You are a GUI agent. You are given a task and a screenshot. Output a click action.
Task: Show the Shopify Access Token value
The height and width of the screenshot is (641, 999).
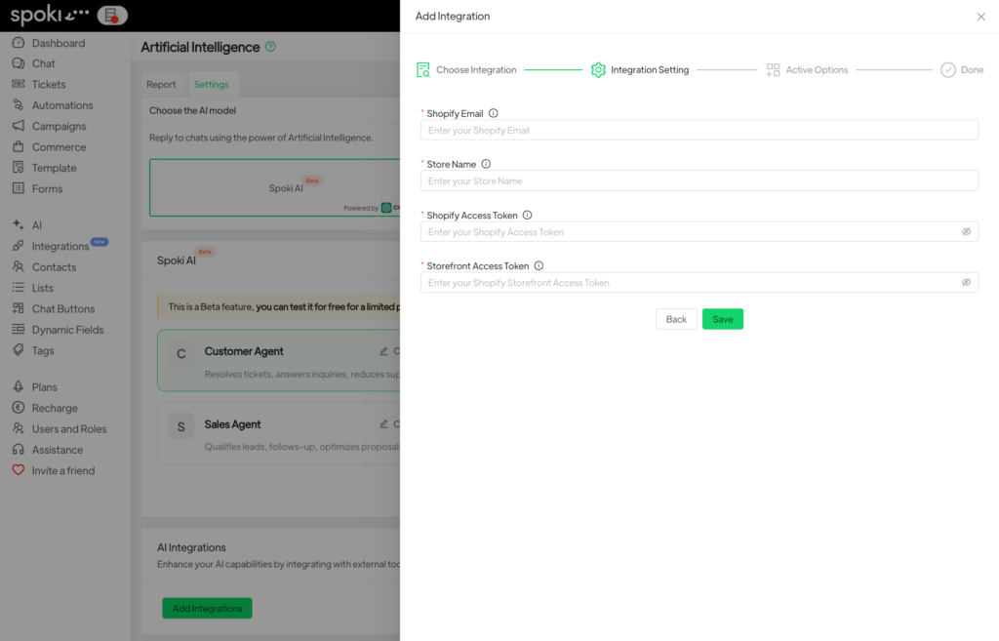[966, 232]
